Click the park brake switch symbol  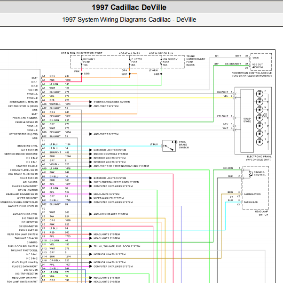pyautogui.click(x=169, y=146)
